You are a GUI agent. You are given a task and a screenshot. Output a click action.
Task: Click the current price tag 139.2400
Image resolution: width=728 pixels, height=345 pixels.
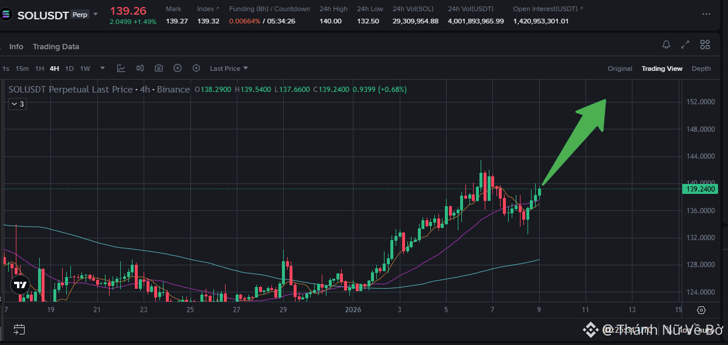coord(699,189)
